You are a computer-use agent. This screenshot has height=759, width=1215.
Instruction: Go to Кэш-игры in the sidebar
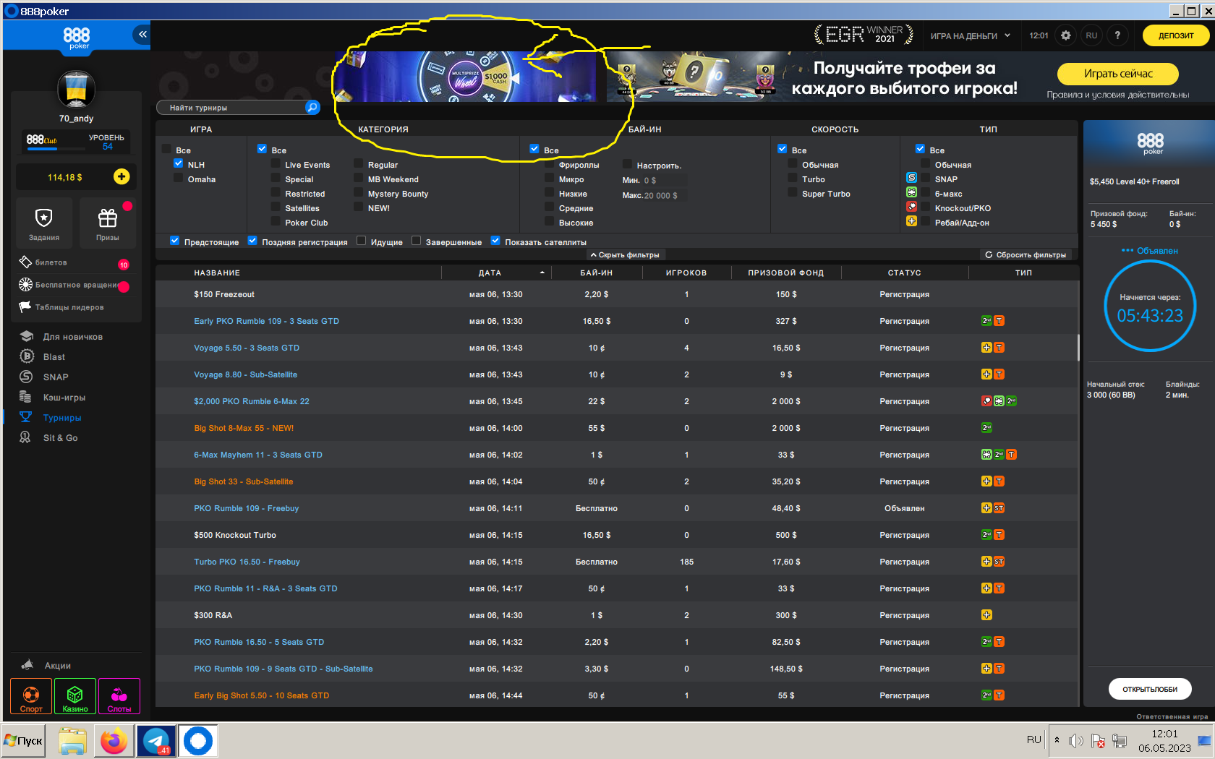tap(64, 397)
